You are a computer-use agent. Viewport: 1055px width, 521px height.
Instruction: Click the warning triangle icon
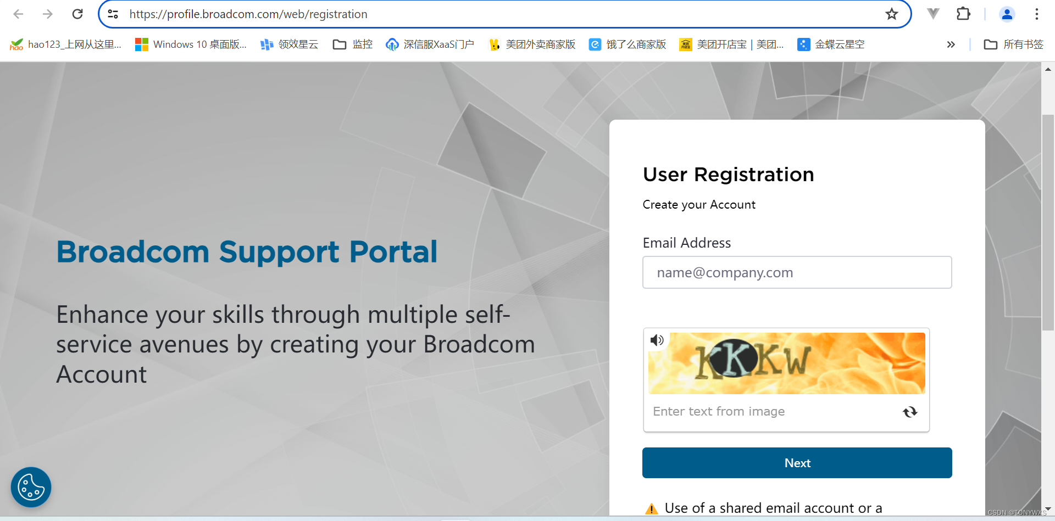(x=651, y=509)
